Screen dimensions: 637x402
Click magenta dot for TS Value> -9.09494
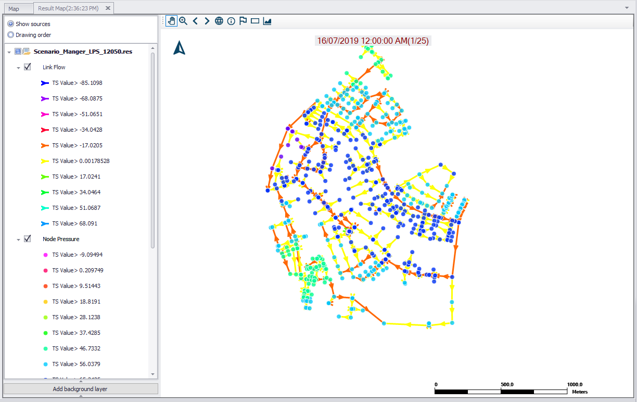pyautogui.click(x=45, y=255)
